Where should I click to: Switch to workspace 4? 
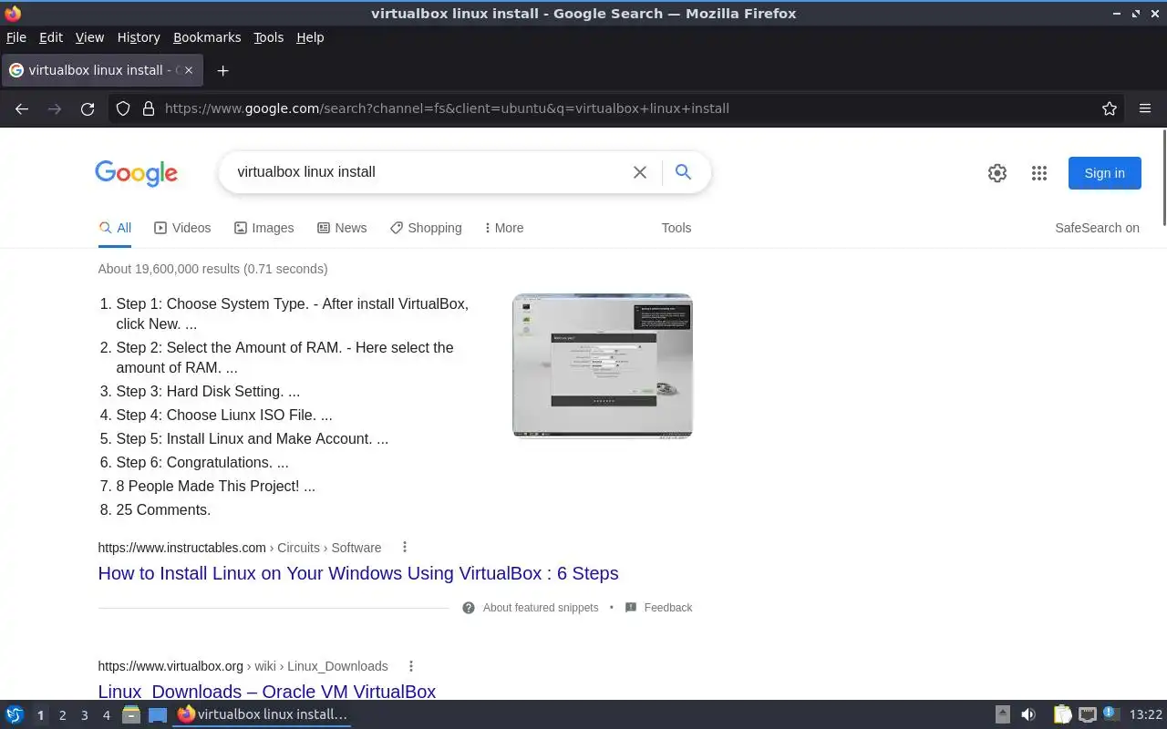tap(106, 715)
